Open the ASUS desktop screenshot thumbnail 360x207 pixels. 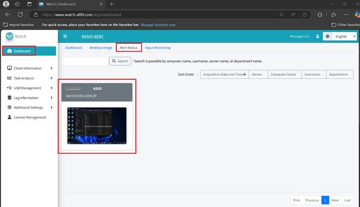tap(96, 126)
